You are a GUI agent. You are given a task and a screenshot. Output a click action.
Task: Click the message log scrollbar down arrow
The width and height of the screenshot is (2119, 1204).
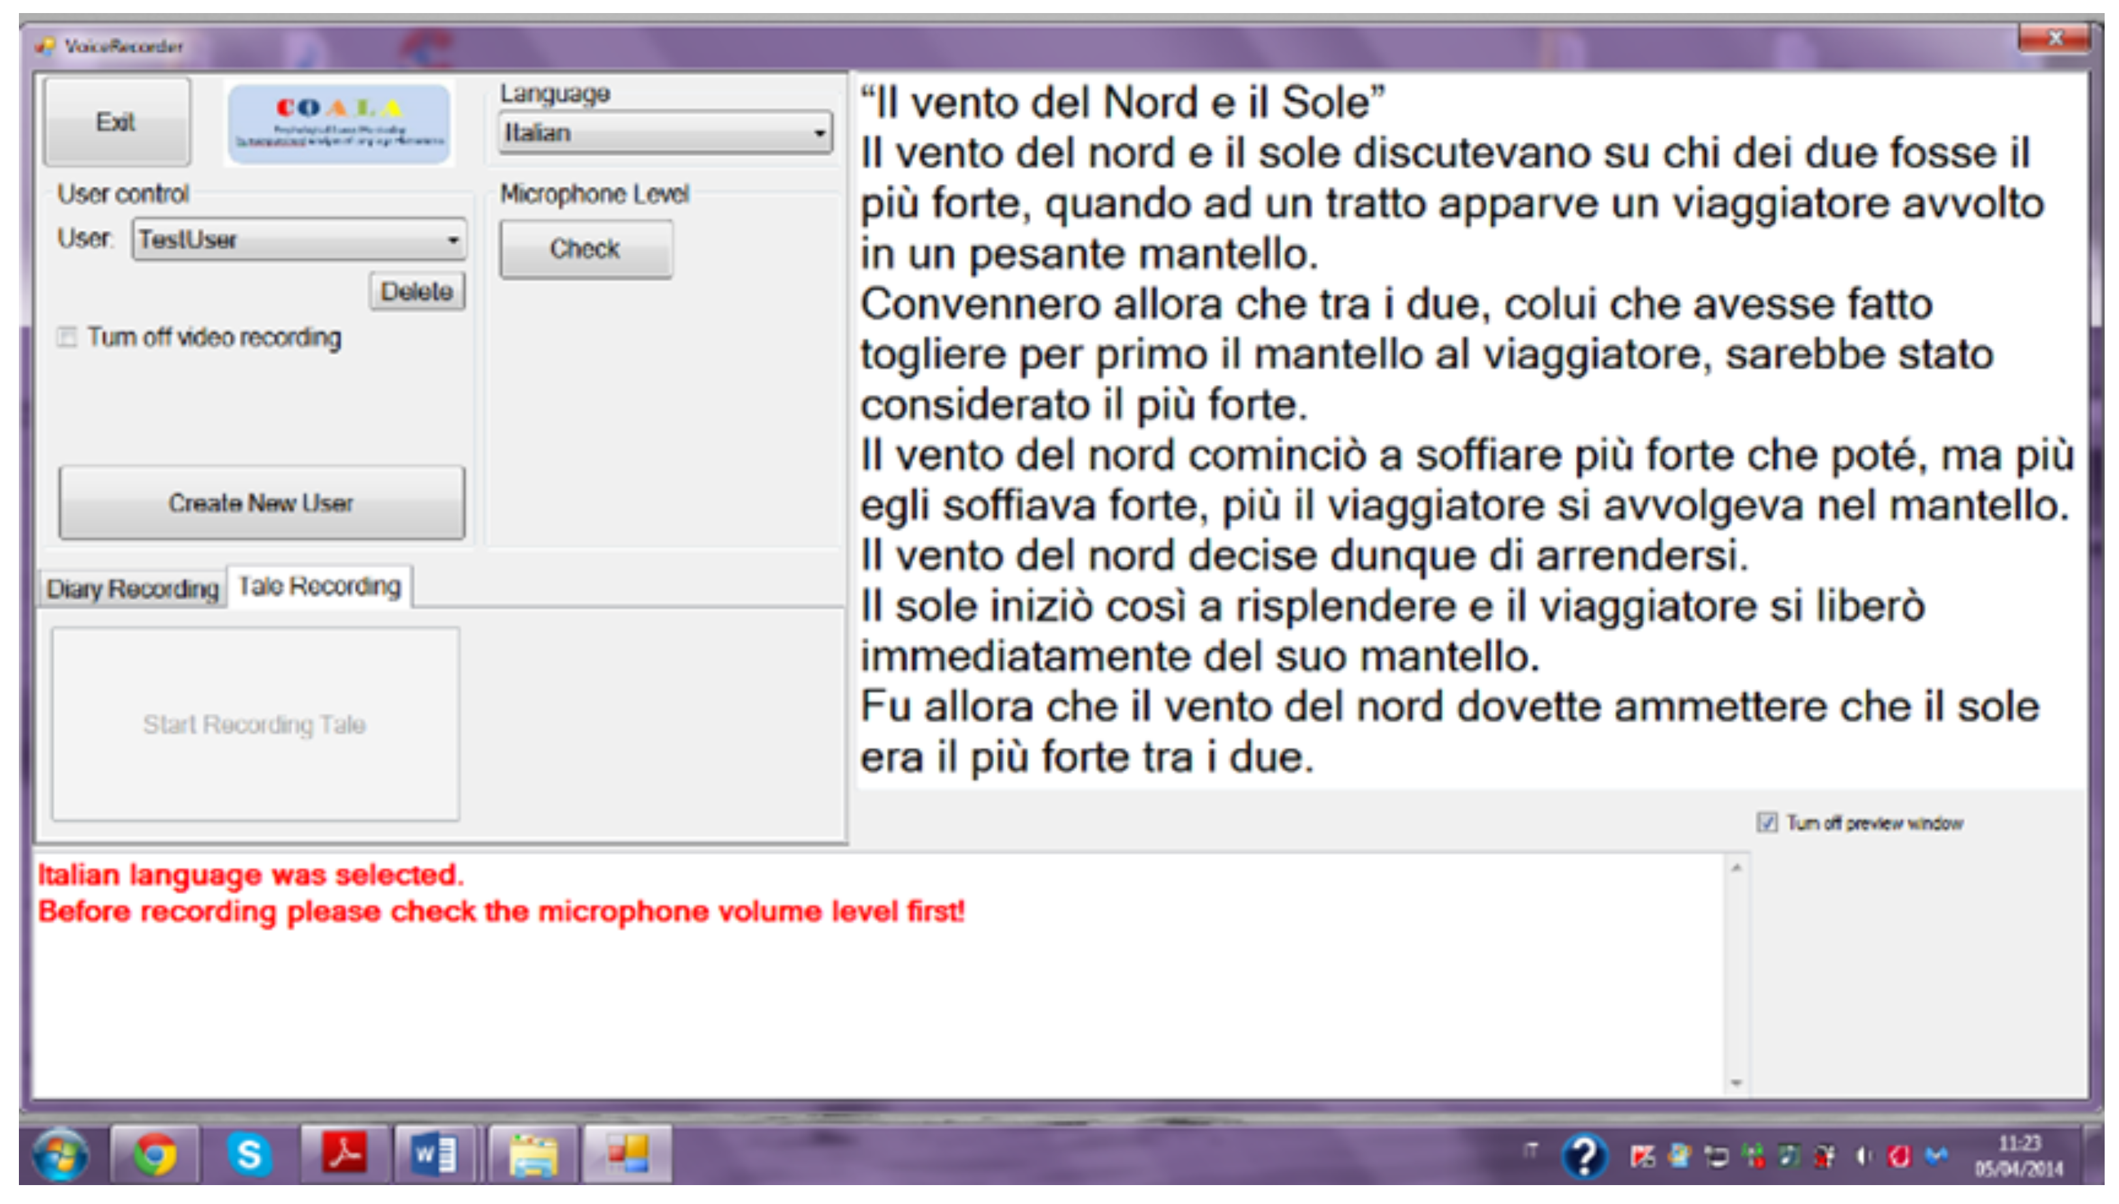pyautogui.click(x=1736, y=1083)
